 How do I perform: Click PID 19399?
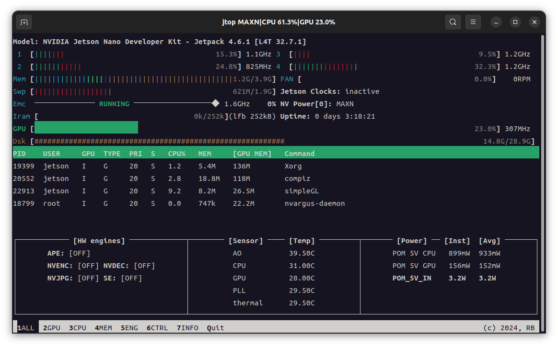23,166
